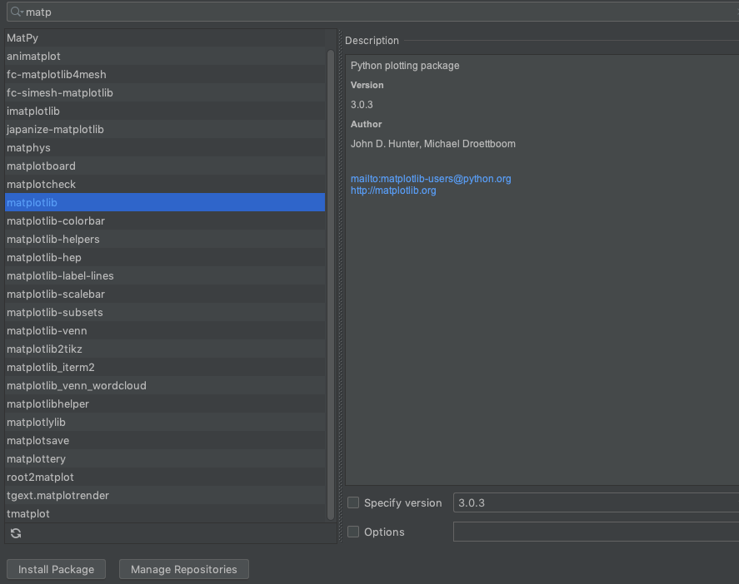Image resolution: width=739 pixels, height=584 pixels.
Task: Open the http://matplotlib.org link
Action: tap(393, 191)
